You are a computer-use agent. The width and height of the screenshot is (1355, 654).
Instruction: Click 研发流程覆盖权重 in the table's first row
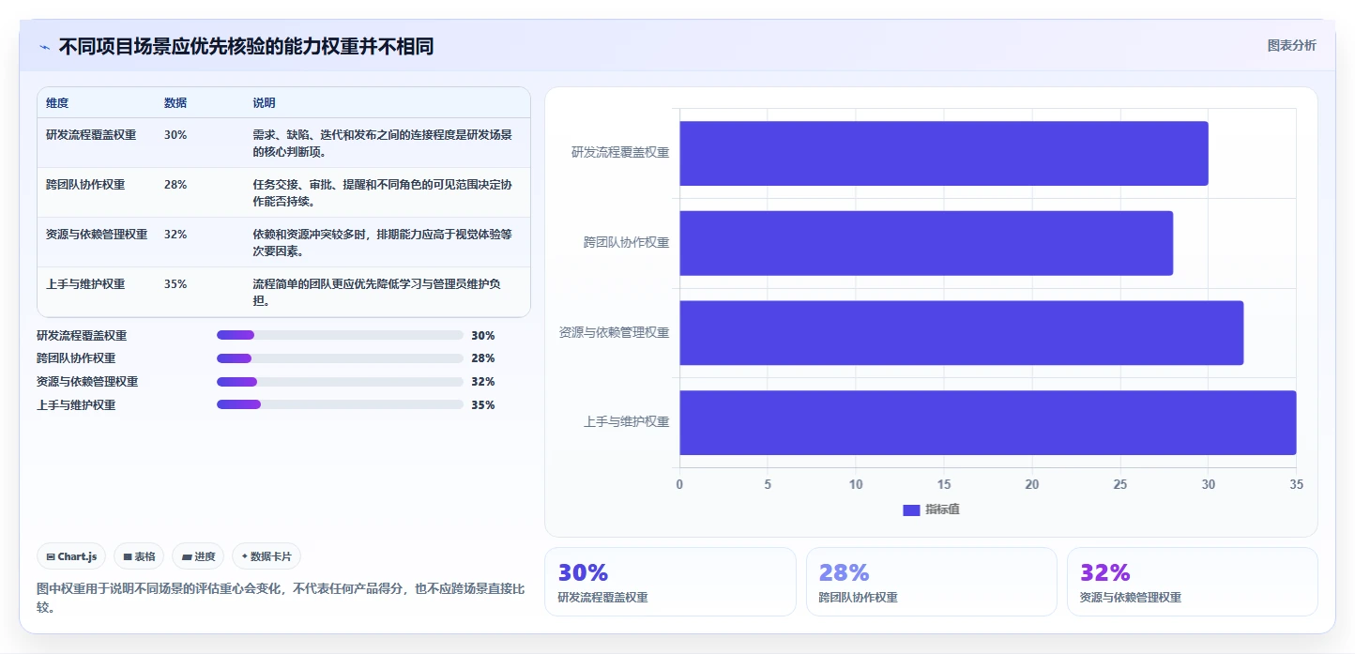coord(91,135)
